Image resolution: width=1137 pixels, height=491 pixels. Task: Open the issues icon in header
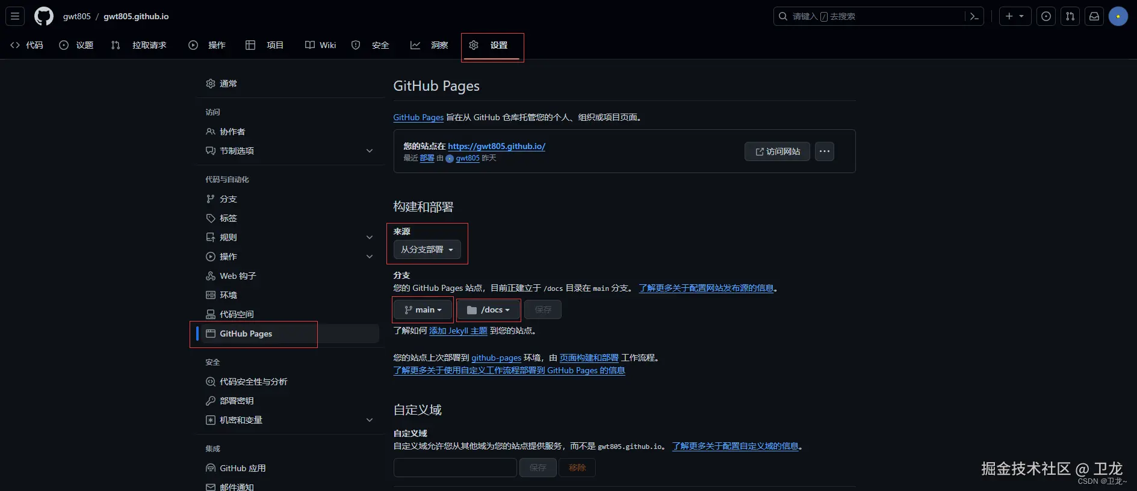coord(1046,16)
